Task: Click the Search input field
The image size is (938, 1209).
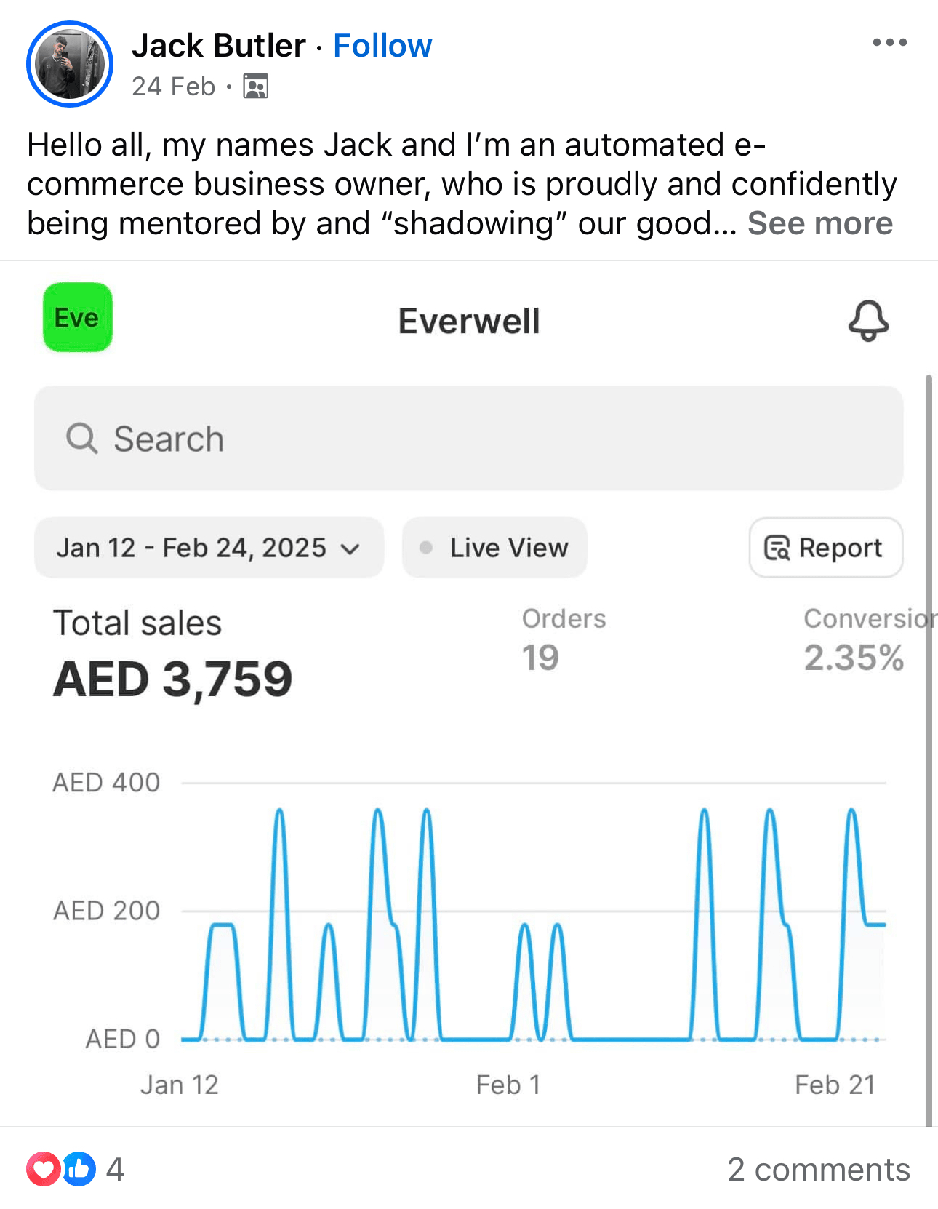Action: [469, 439]
